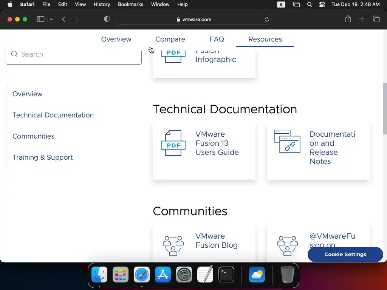387x290 pixels.
Task: Click the input source A icon in menu bar
Action: tap(281, 5)
